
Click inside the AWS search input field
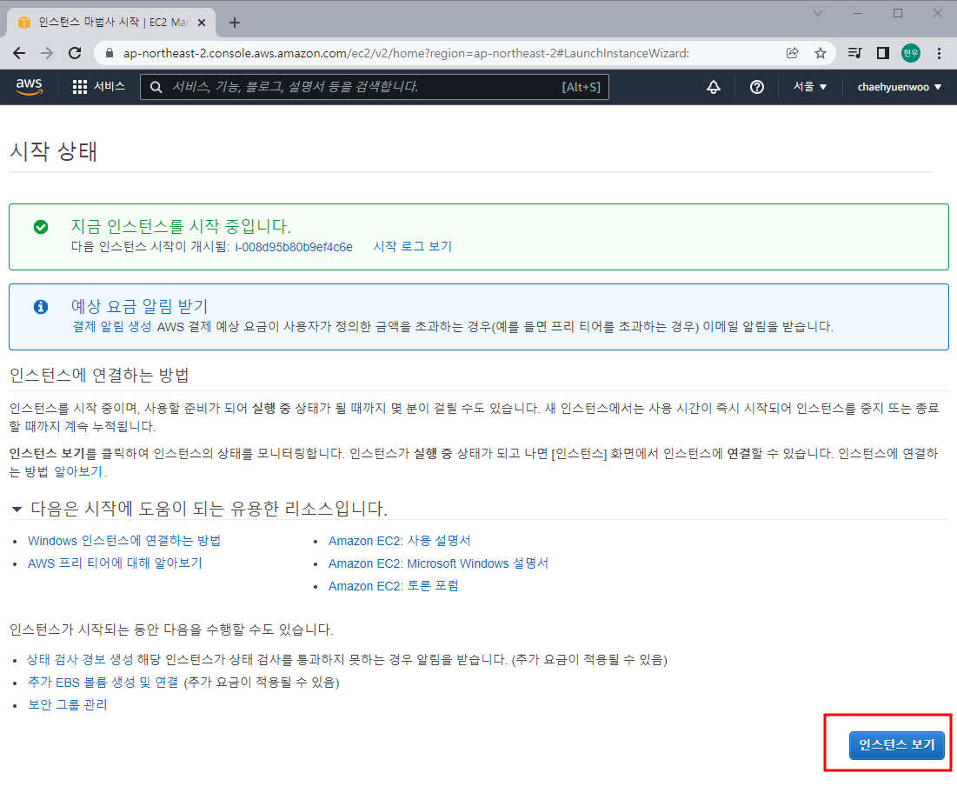pyautogui.click(x=348, y=86)
